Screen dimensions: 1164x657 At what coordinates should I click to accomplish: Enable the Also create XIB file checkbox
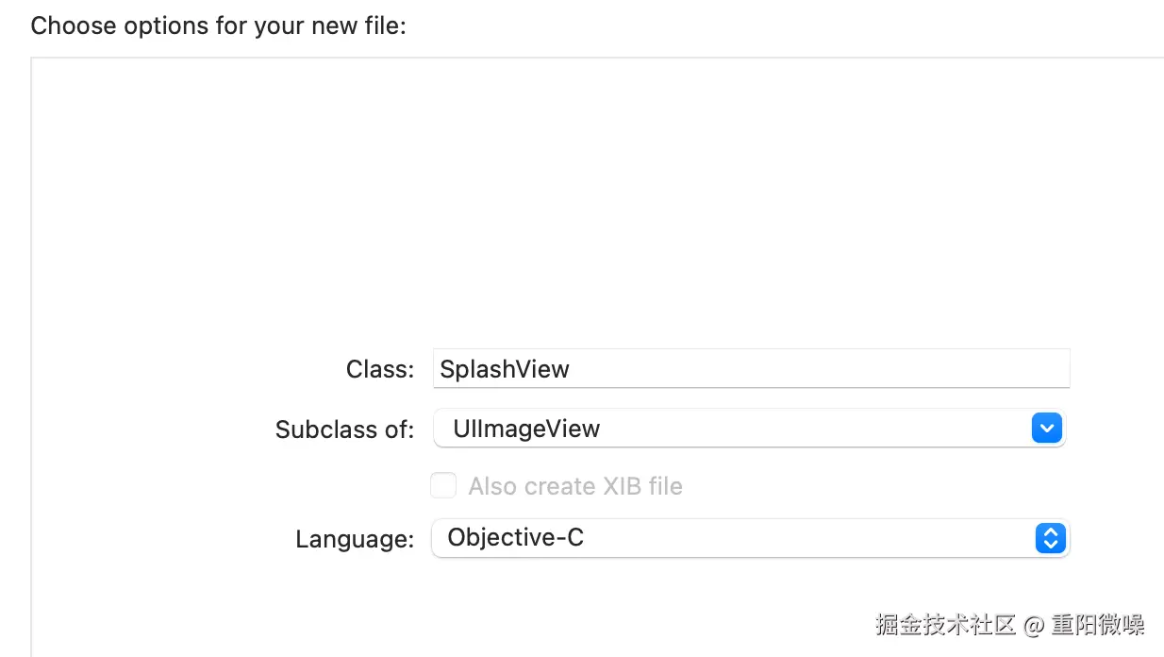tap(443, 486)
